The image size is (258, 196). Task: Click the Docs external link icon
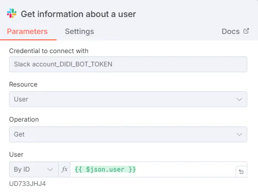246,31
